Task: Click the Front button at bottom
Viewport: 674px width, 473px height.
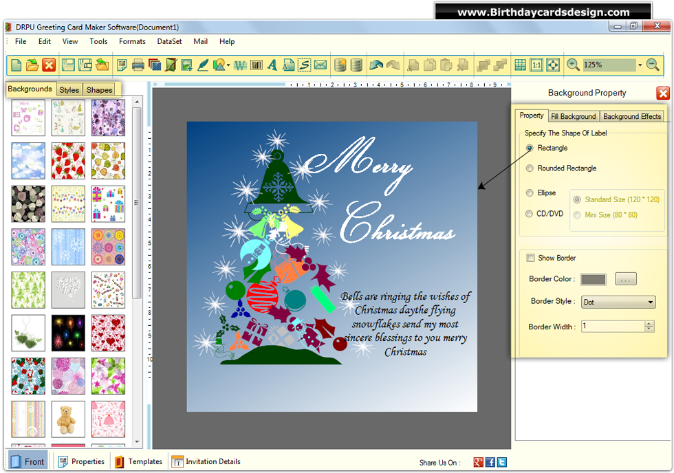Action: (x=28, y=461)
